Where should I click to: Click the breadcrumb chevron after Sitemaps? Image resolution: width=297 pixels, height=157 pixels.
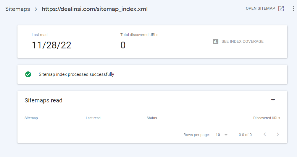tap(36, 9)
